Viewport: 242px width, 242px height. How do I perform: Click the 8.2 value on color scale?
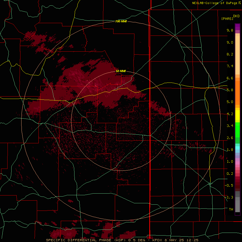(230, 54)
